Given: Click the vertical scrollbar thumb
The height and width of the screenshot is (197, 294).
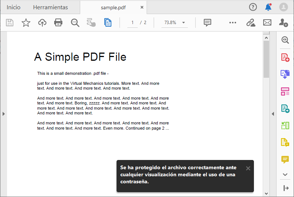Looking at the screenshot, I should point(266,59).
